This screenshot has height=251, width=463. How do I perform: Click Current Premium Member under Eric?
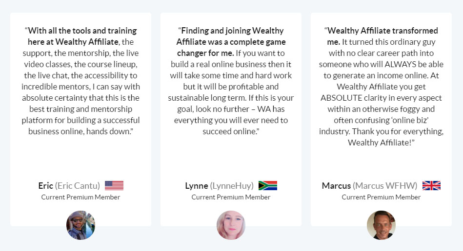coord(81,197)
